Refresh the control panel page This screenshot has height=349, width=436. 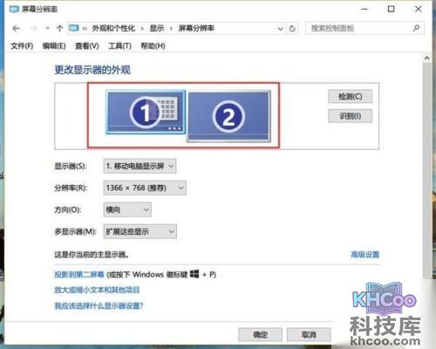(292, 29)
